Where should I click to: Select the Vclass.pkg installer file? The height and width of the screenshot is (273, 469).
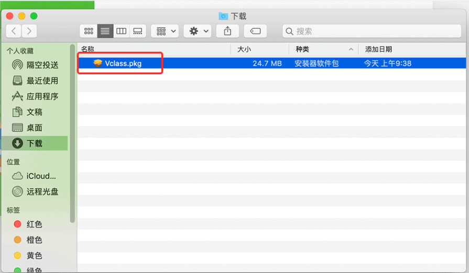pos(123,63)
